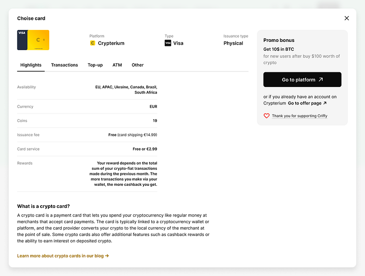365x276 pixels.
Task: Click the Coins value 19
Action: pos(155,121)
